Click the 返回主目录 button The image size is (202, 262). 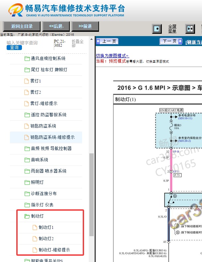click(22, 26)
